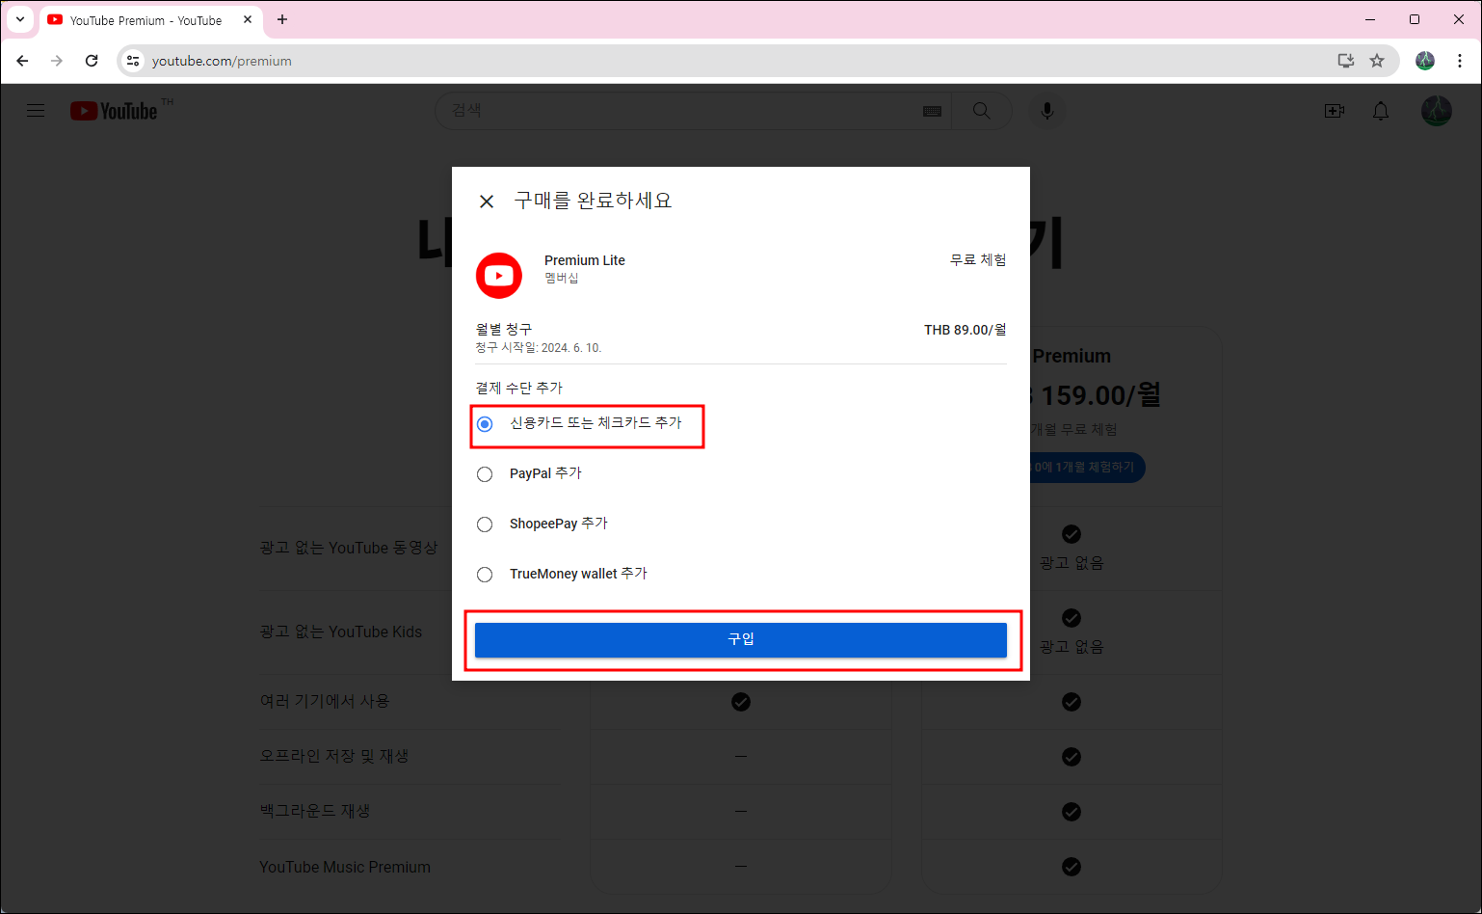Image resolution: width=1482 pixels, height=914 pixels.
Task: Click the 여러 기기에서 사용 row label
Action: pos(325,701)
